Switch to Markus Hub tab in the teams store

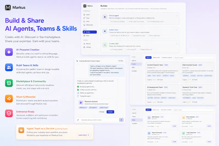pyautogui.click(x=156, y=58)
